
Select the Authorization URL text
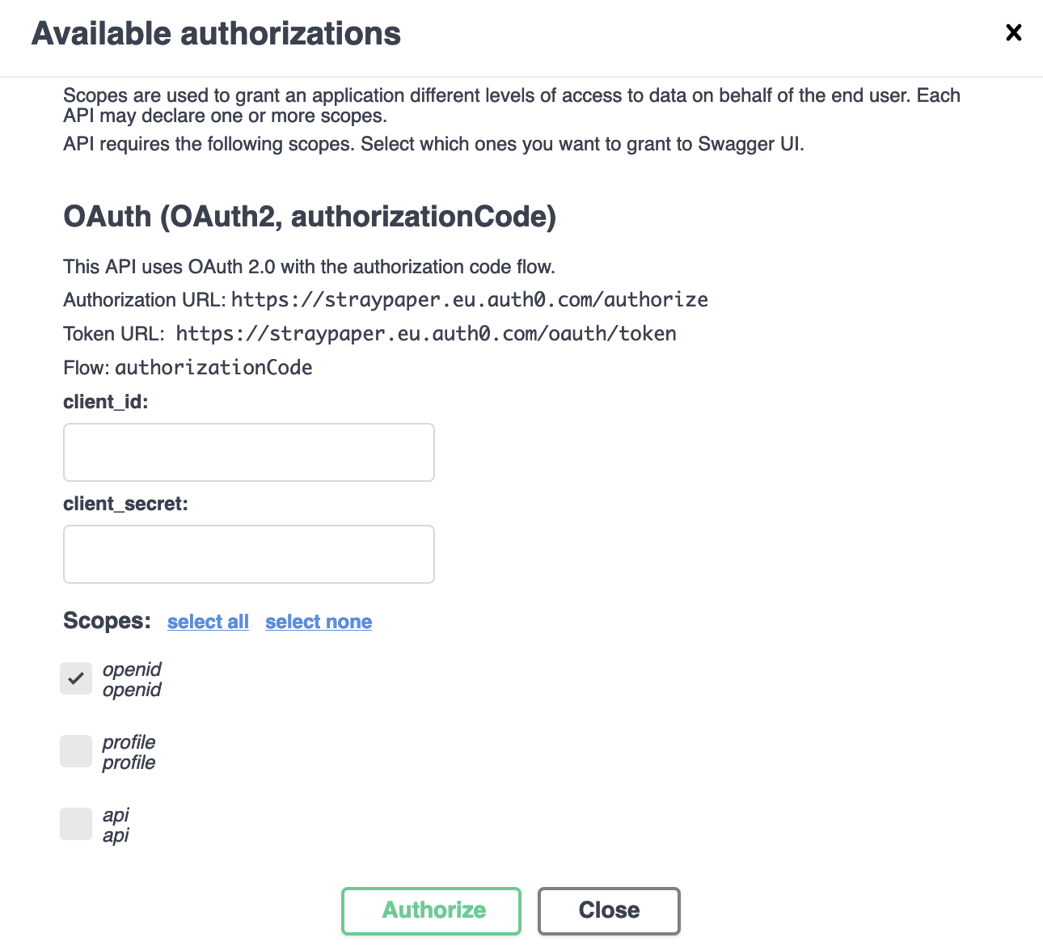(x=469, y=299)
